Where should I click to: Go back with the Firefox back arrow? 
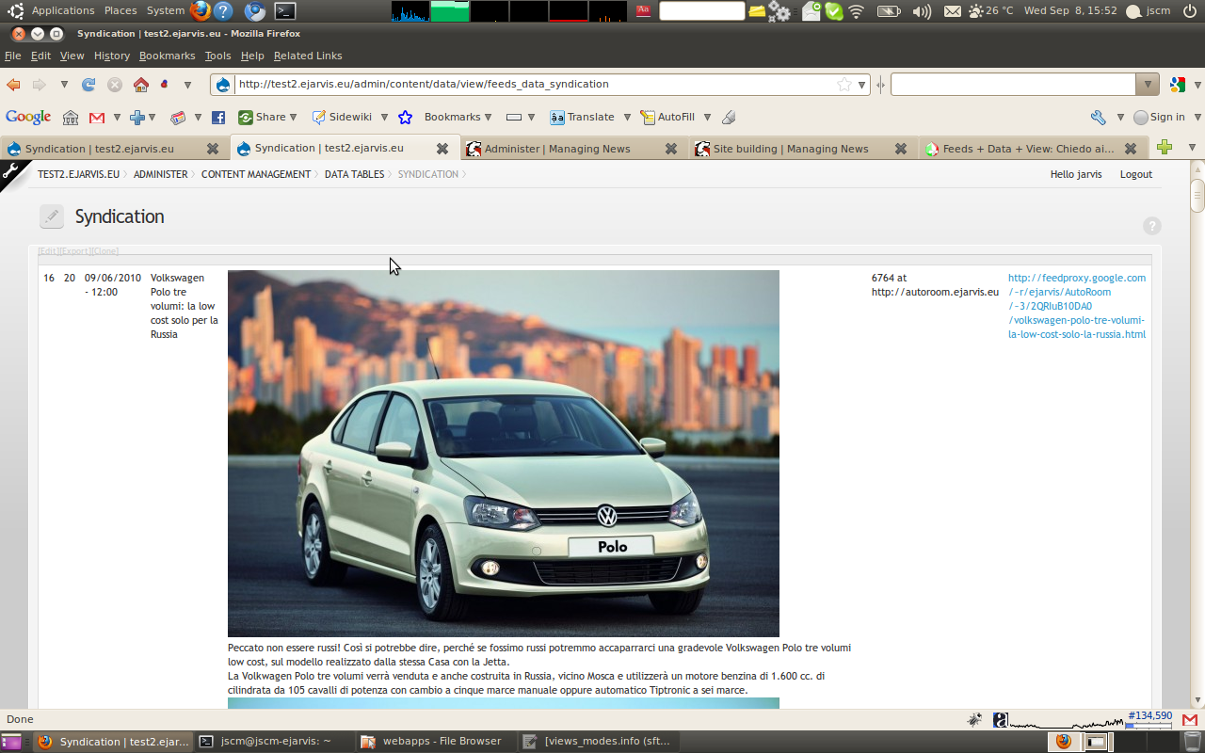point(13,85)
